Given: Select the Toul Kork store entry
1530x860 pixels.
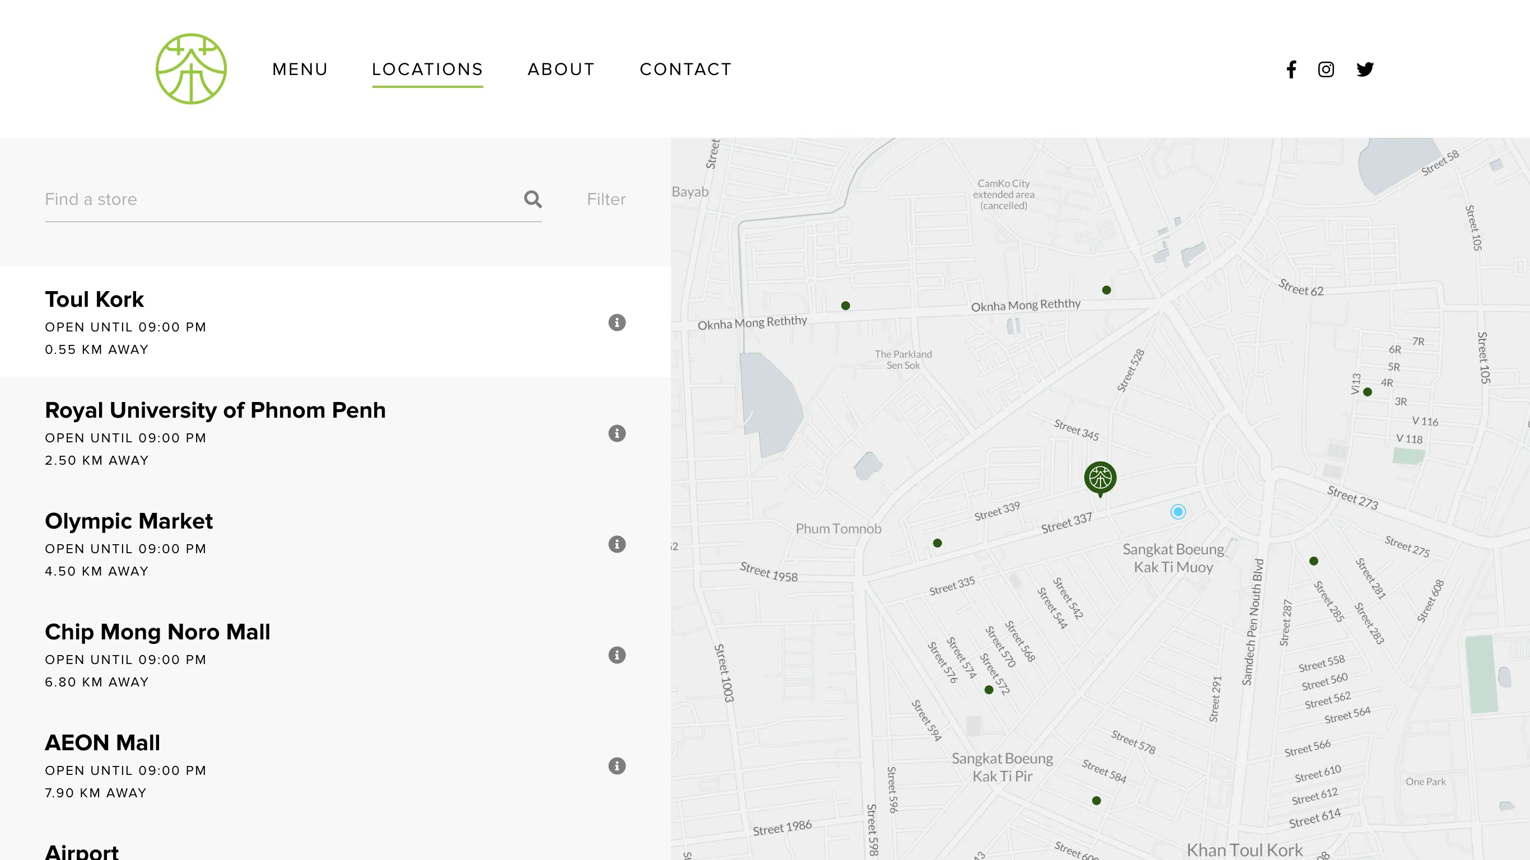Looking at the screenshot, I should tap(335, 322).
